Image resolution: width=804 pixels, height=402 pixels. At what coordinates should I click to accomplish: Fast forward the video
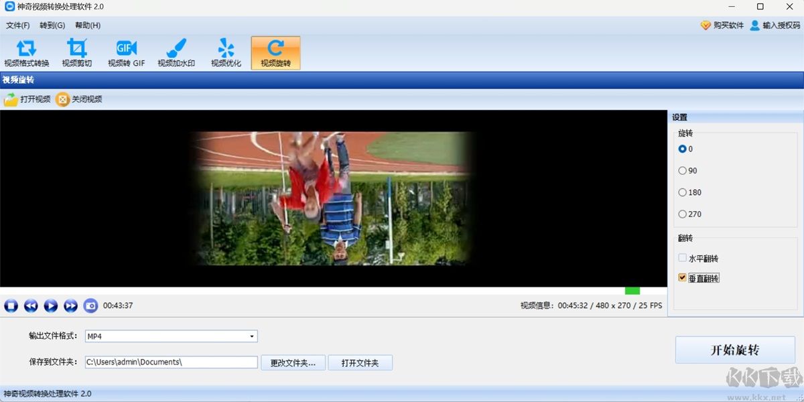point(71,306)
